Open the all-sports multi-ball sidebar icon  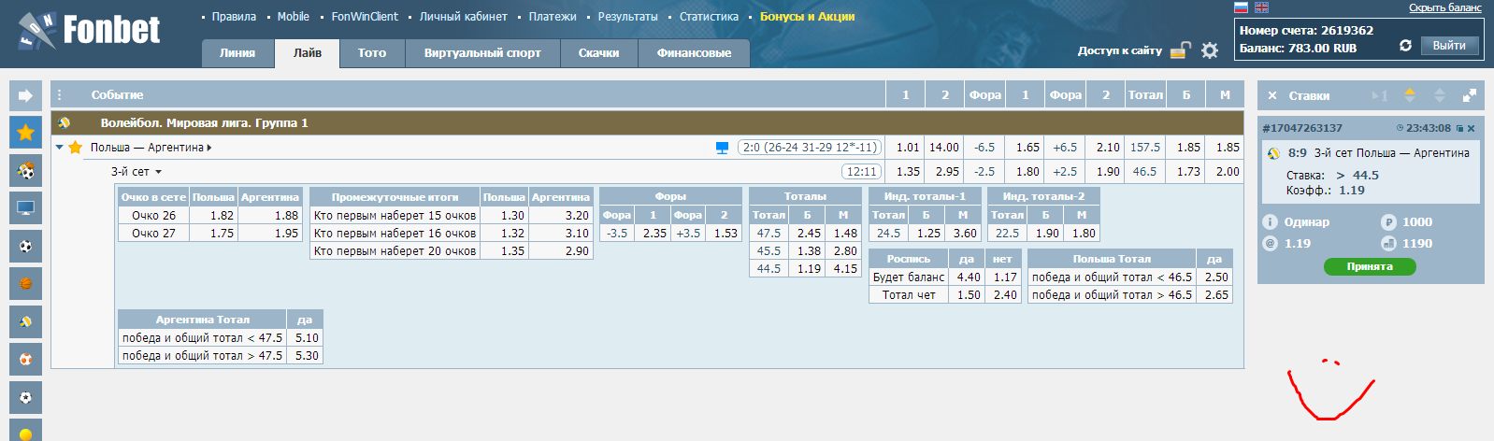(x=25, y=171)
